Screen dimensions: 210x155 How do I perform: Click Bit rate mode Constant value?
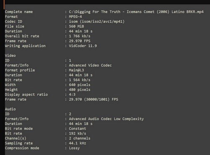tap(78, 129)
